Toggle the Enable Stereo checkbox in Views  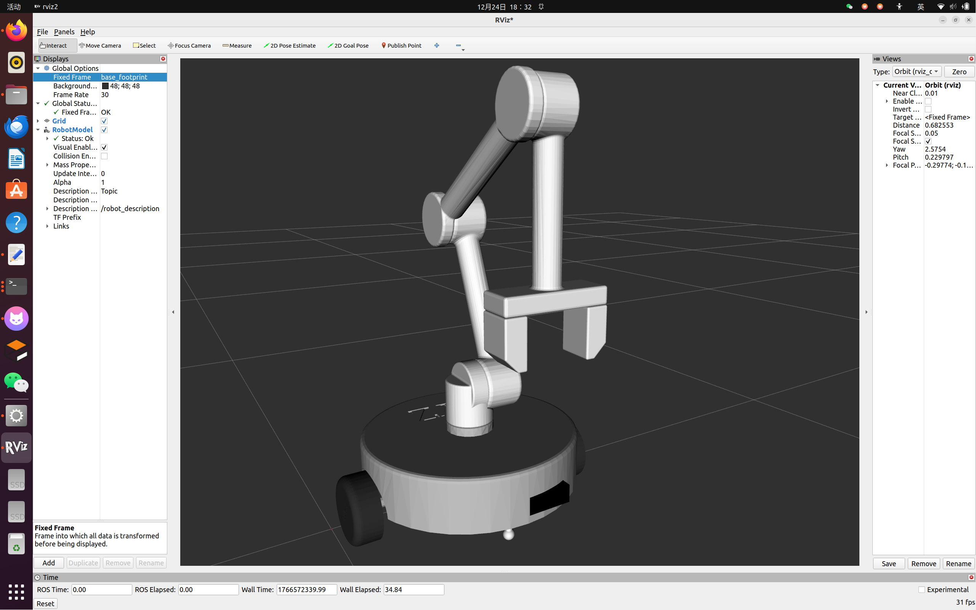(928, 101)
